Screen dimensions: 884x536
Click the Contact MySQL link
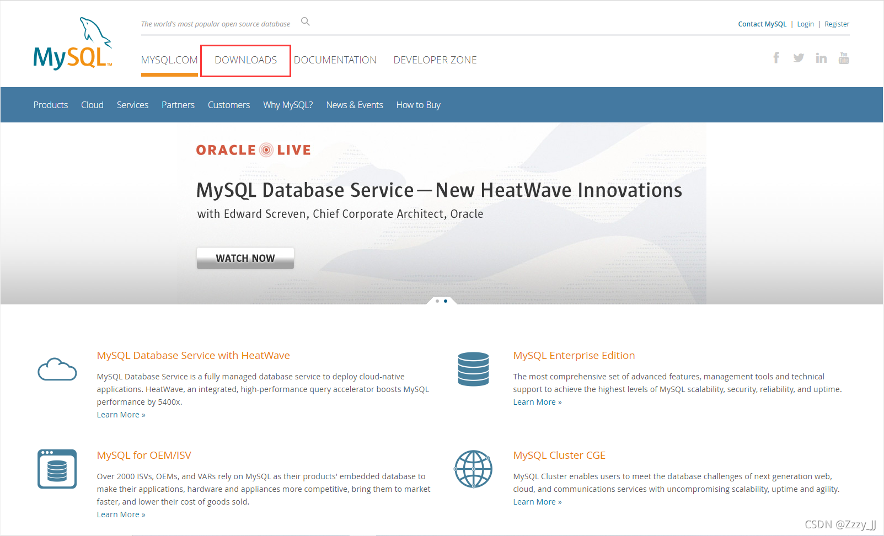(762, 24)
